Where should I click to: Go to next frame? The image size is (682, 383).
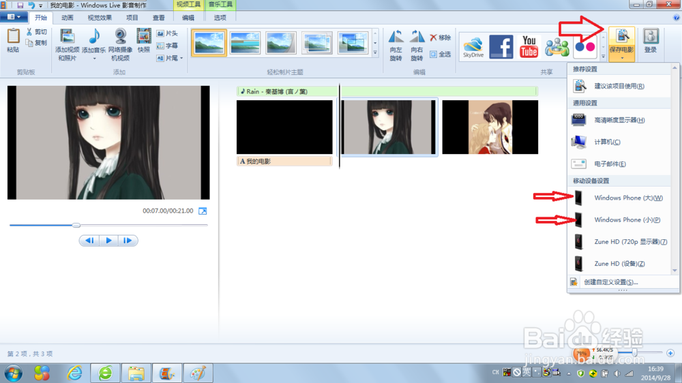pos(128,241)
